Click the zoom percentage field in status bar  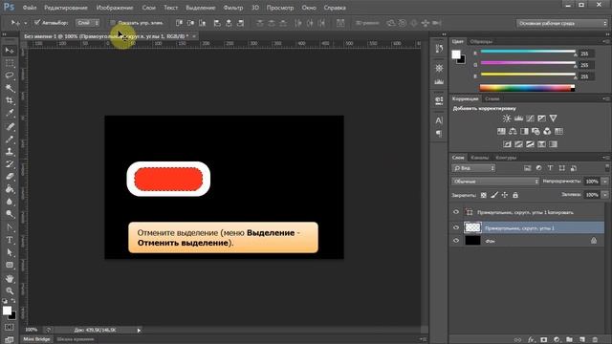[x=32, y=330]
